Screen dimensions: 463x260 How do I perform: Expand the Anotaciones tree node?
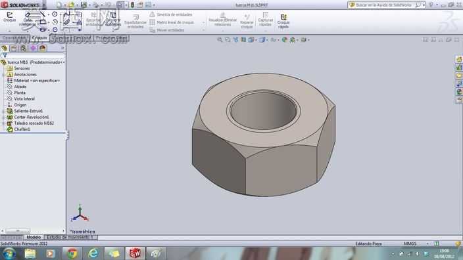(x=3, y=75)
